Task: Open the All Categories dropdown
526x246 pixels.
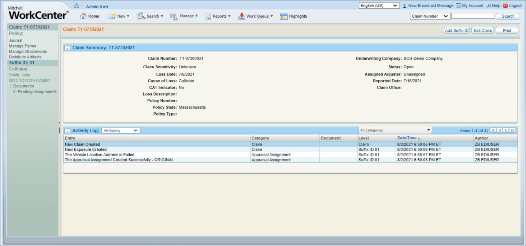Action: [395, 130]
